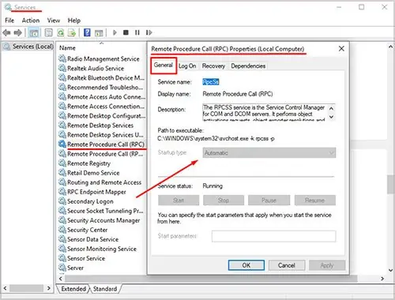This screenshot has height=300, width=395.
Task: Click the Services window title icon
Action: 8,7
